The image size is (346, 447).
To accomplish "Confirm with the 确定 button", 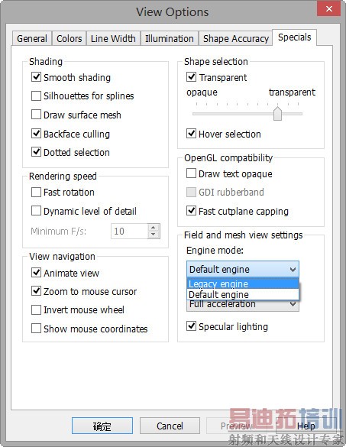I will tap(102, 426).
